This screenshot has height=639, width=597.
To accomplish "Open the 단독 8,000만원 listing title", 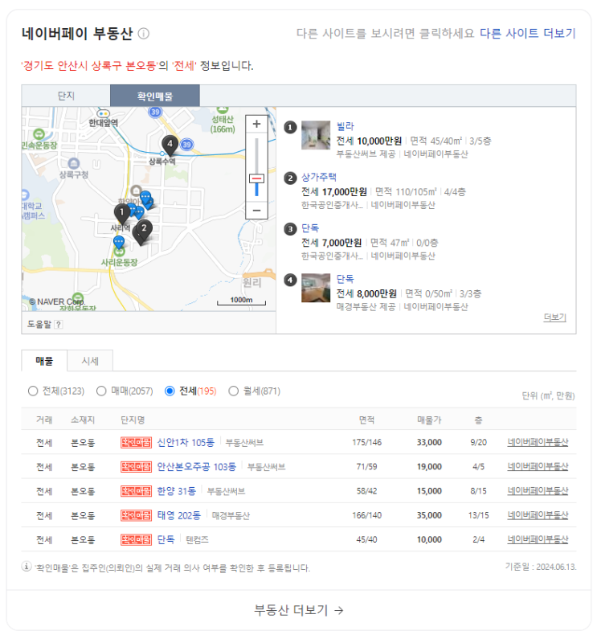I will pyautogui.click(x=346, y=279).
